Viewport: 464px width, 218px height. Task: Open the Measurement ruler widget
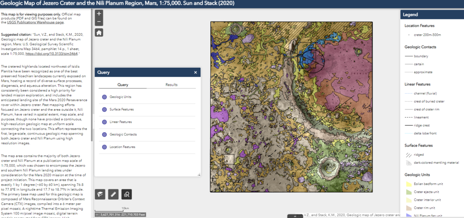[x=113, y=194]
